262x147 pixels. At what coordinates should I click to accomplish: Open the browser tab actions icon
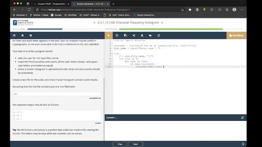28,4
